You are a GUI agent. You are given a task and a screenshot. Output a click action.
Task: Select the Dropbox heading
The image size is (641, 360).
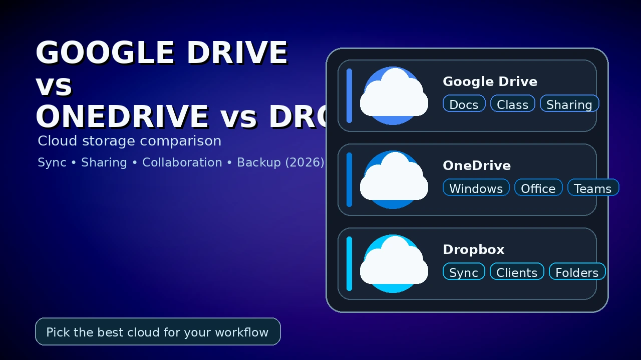(x=473, y=249)
